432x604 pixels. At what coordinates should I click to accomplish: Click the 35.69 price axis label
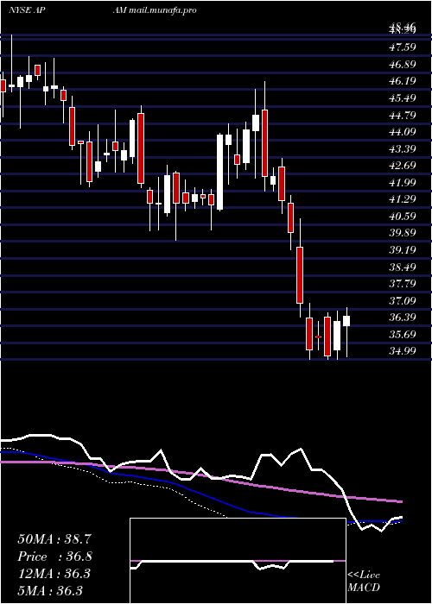403,334
